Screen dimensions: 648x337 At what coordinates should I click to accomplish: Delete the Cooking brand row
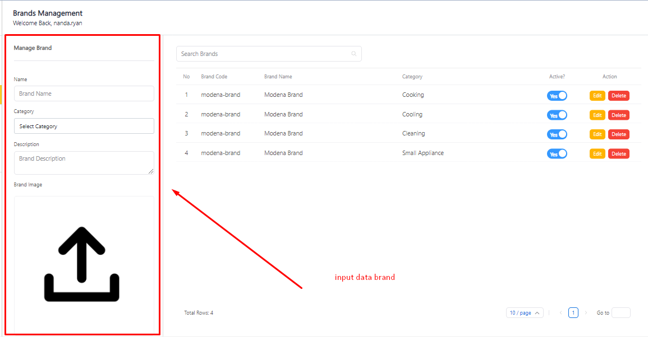click(618, 96)
